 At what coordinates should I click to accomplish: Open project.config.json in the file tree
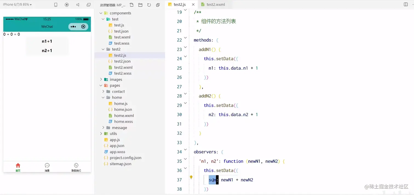click(125, 158)
